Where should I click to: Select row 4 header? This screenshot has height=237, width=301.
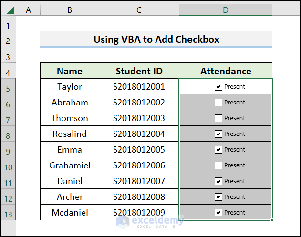click(x=8, y=72)
